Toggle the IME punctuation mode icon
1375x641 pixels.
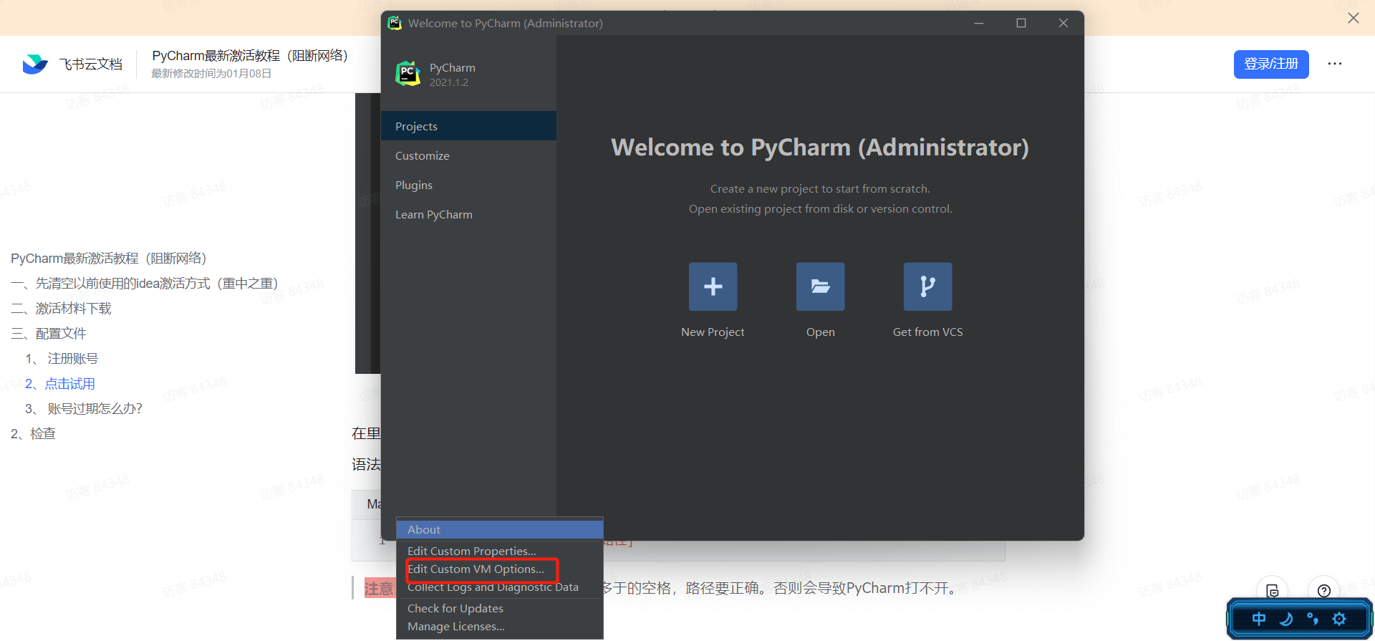[1312, 619]
